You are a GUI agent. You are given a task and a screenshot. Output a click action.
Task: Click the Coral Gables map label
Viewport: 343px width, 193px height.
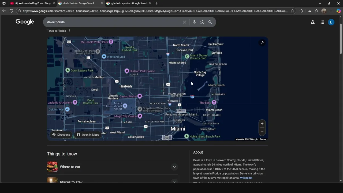click(x=136, y=137)
